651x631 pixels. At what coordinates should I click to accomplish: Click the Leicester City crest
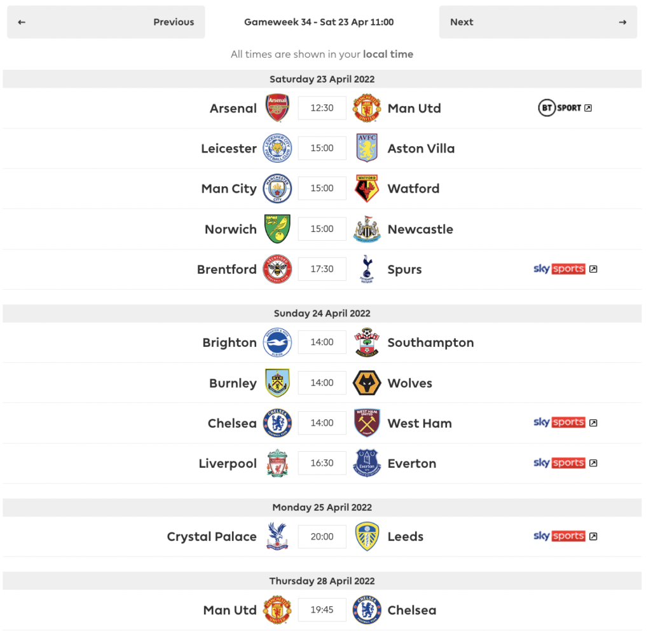[x=277, y=148]
